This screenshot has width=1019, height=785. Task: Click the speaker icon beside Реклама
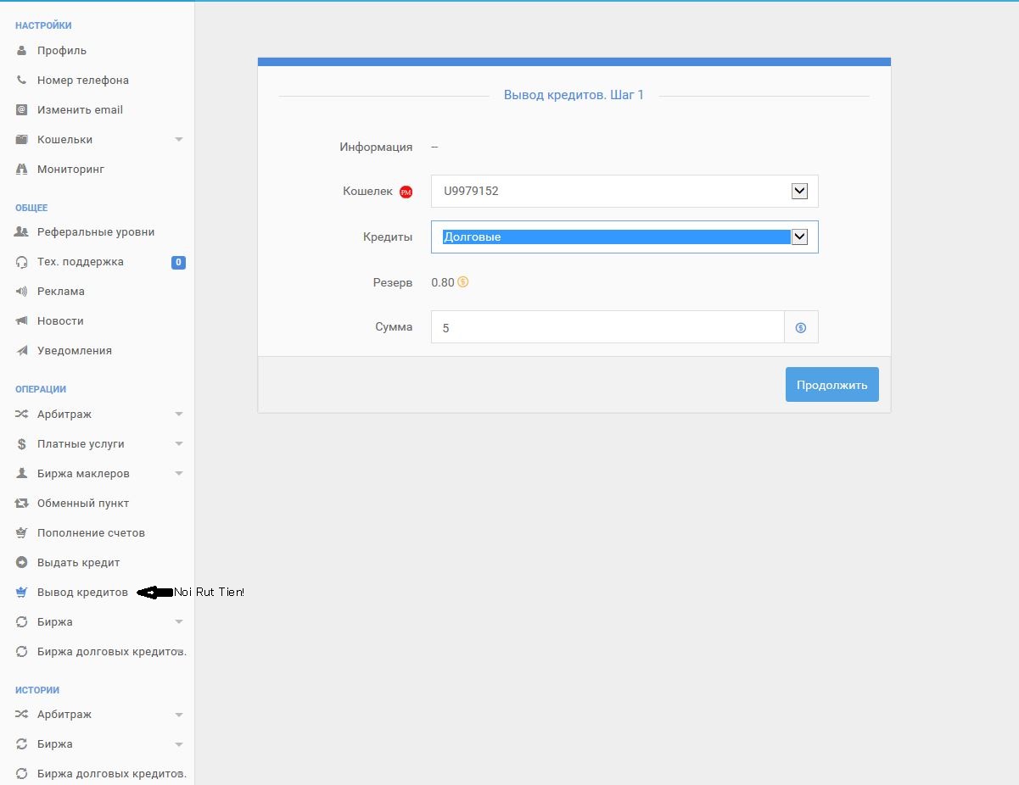coord(22,292)
